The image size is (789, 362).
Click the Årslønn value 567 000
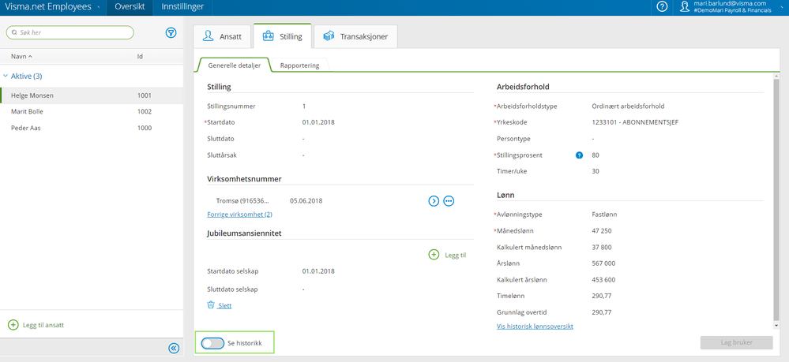coord(604,263)
